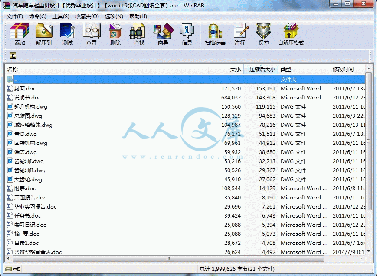Screen dimensions: 377x276
Task: Click the WinRAR title bar icon
Action: point(7,5)
